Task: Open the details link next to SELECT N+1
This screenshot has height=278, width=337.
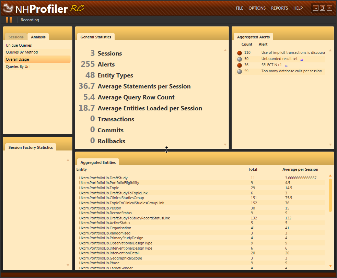Action: coord(286,65)
